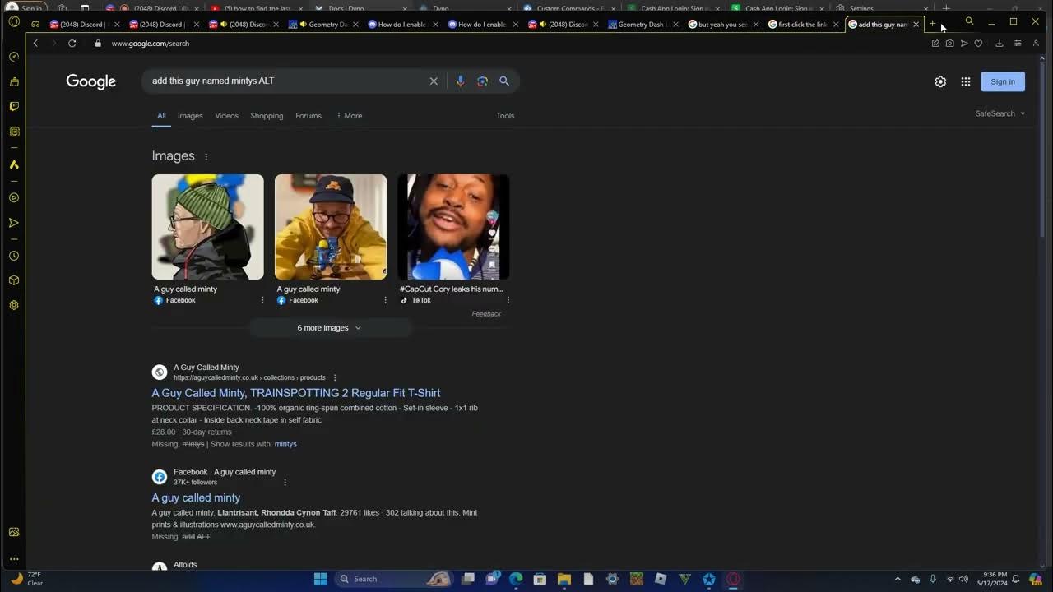Close the 'add this guy' tab
The width and height of the screenshot is (1053, 592).
(916, 25)
